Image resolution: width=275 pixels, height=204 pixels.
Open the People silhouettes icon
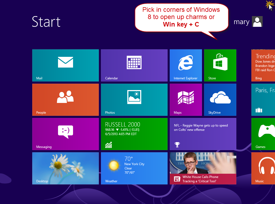[65, 97]
